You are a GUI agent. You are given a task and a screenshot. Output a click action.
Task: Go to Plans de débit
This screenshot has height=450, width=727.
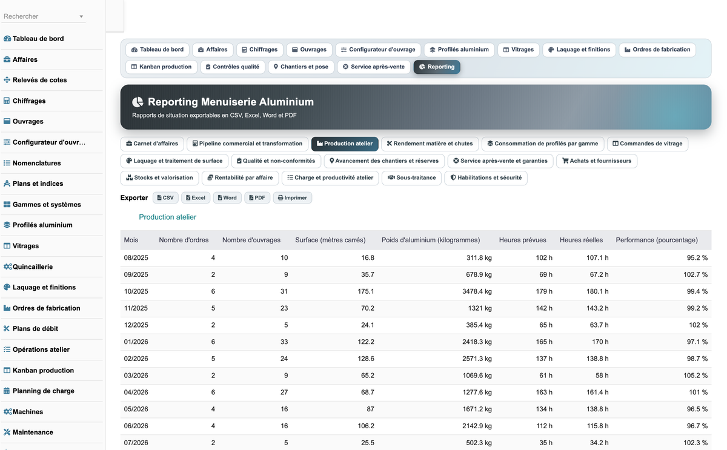click(x=51, y=328)
